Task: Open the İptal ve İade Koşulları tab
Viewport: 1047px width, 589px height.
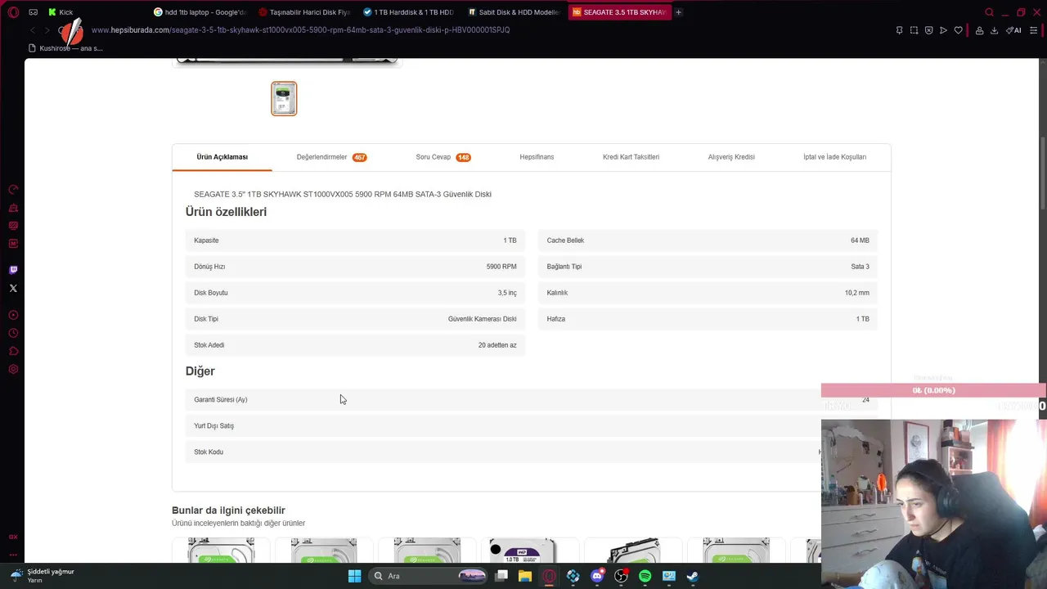Action: pos(834,157)
